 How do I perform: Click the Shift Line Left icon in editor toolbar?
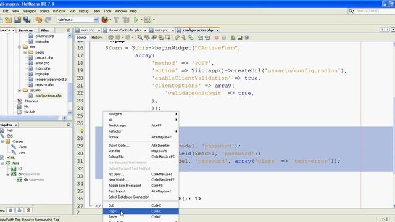(x=200, y=38)
